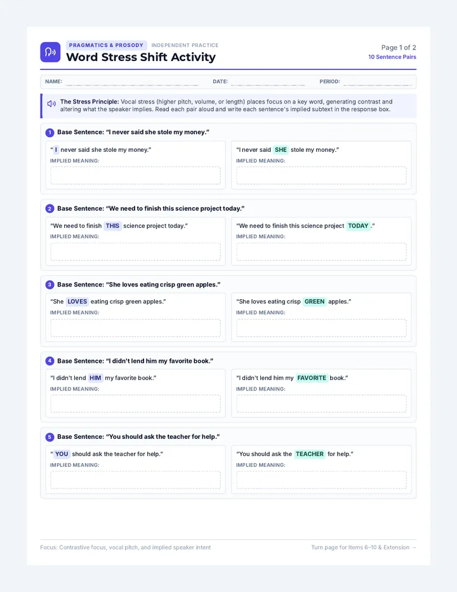Click the Date input line
The image size is (457, 592).
click(x=268, y=82)
